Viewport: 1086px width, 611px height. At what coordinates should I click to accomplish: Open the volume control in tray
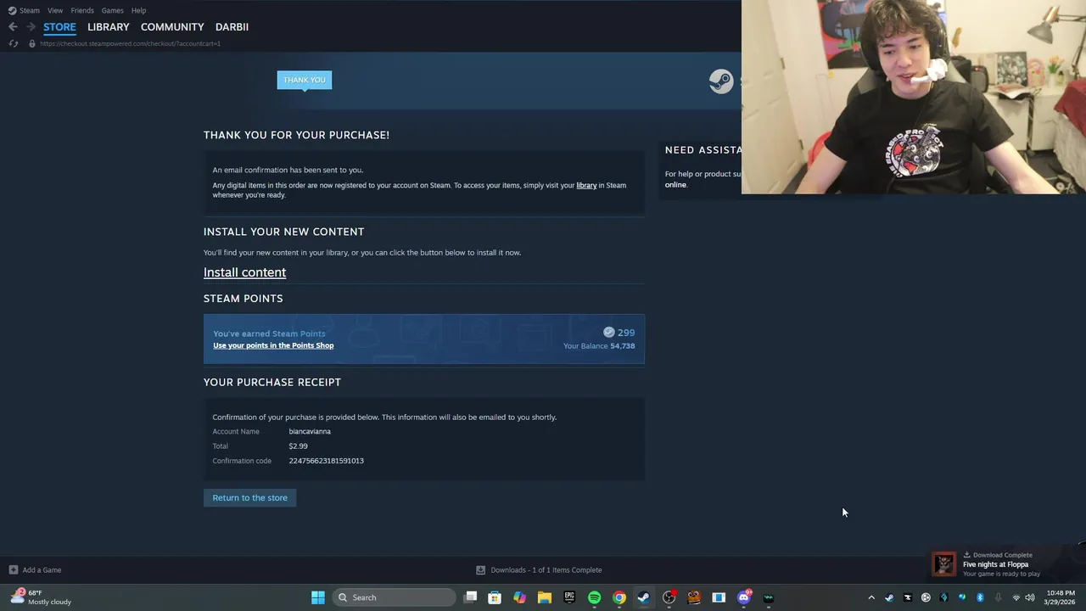[1030, 597]
